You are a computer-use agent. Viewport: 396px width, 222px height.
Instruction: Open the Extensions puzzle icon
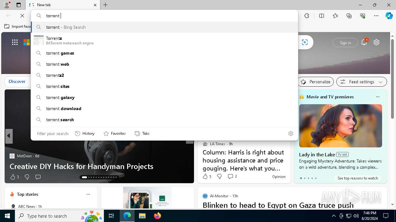pyautogui.click(x=307, y=16)
